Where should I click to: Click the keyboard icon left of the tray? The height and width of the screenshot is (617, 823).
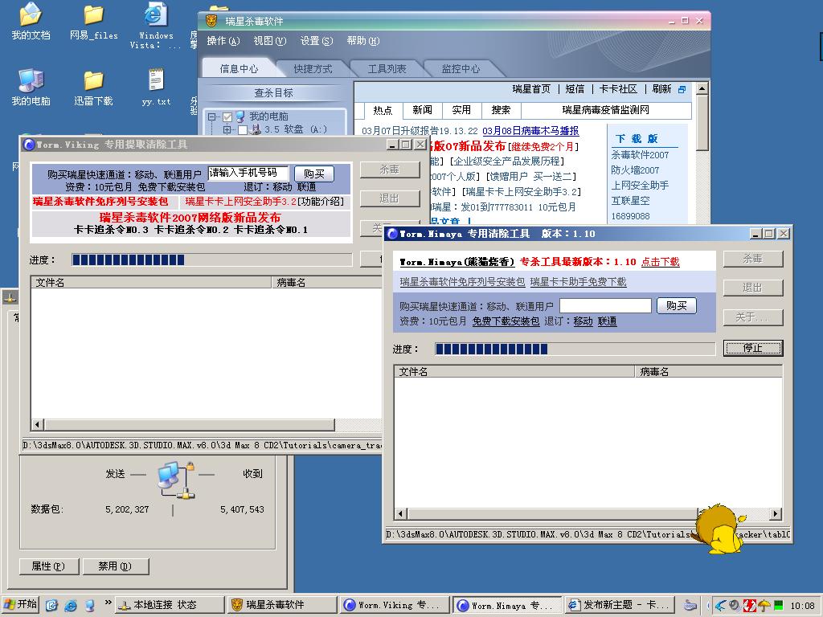[690, 606]
